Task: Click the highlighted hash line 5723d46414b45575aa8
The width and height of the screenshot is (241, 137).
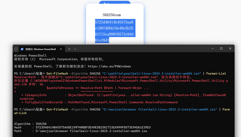Action: tap(114, 22)
